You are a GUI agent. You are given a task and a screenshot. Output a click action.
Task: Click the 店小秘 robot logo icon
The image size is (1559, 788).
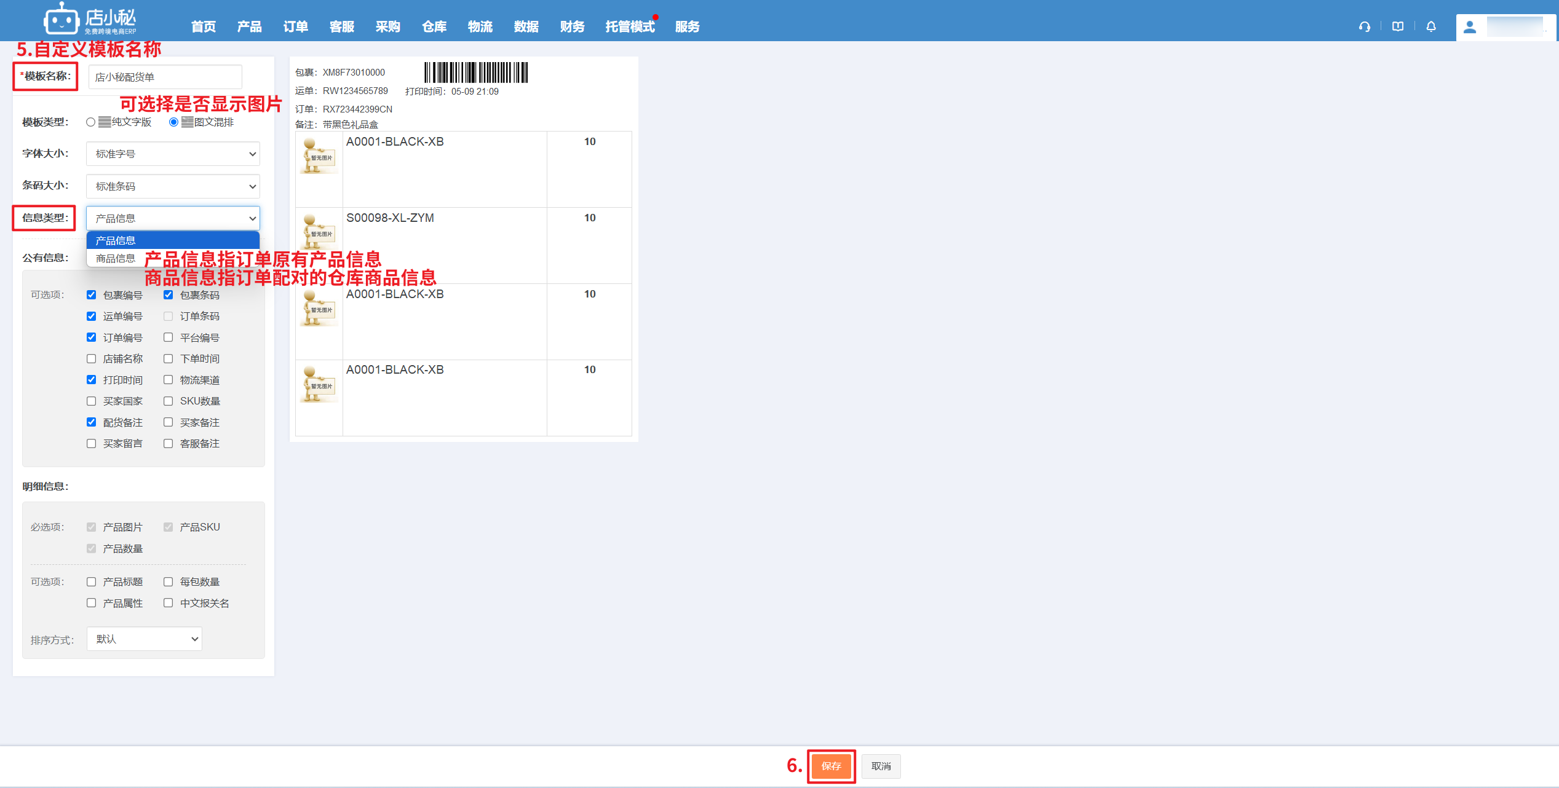click(61, 20)
